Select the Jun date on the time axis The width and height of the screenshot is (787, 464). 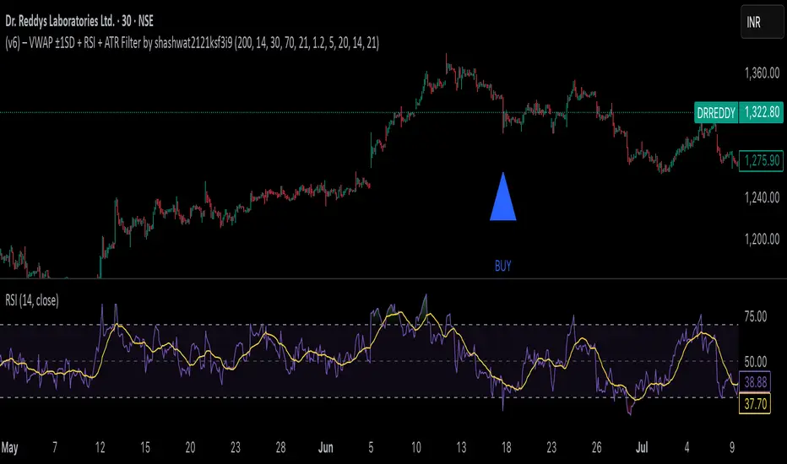[326, 447]
